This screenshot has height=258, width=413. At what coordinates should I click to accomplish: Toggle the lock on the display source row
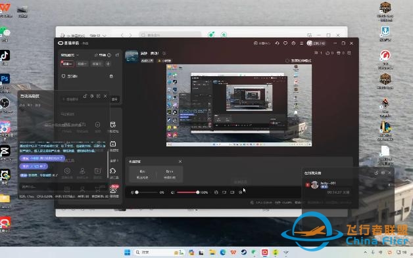tap(111, 76)
